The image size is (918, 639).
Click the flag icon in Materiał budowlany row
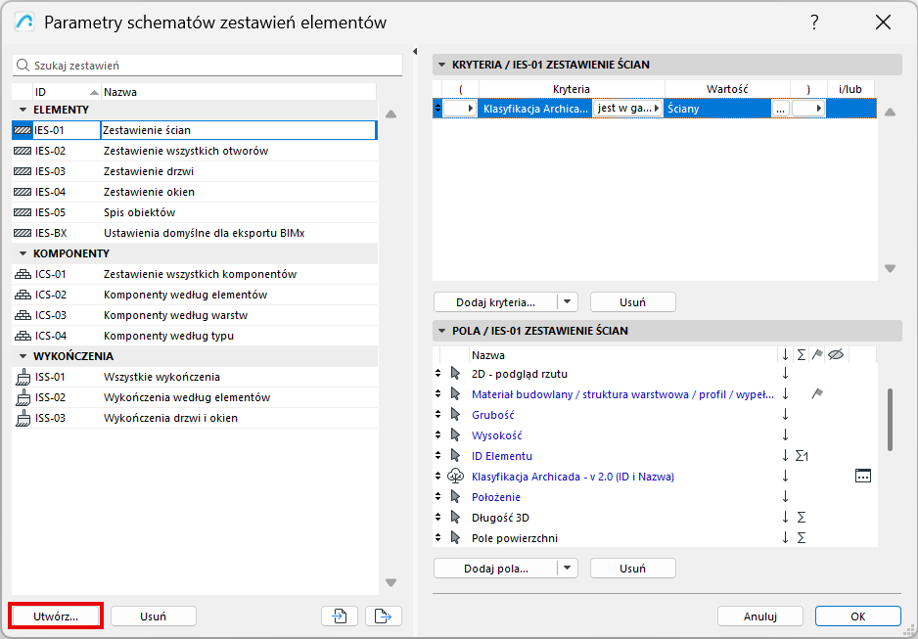click(x=817, y=394)
